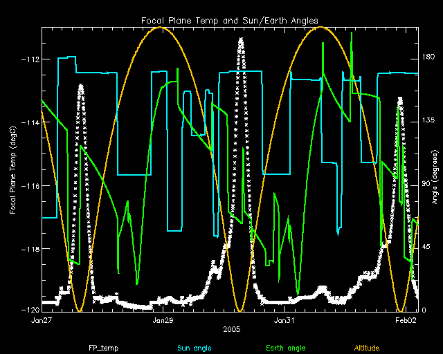
Task: Click the 45 degree angle tick label
Action: coord(427,248)
